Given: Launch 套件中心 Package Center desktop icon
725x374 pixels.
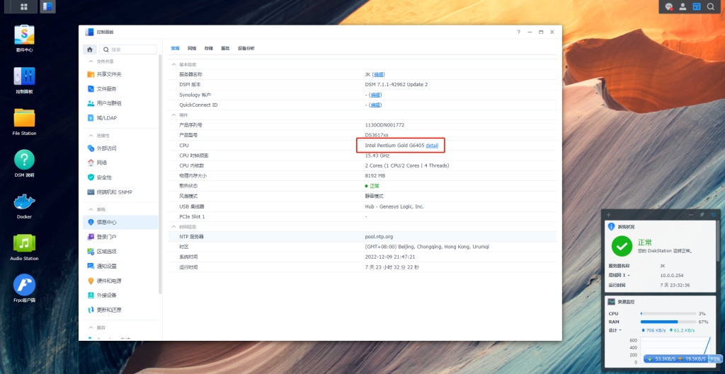Looking at the screenshot, I should (x=25, y=38).
